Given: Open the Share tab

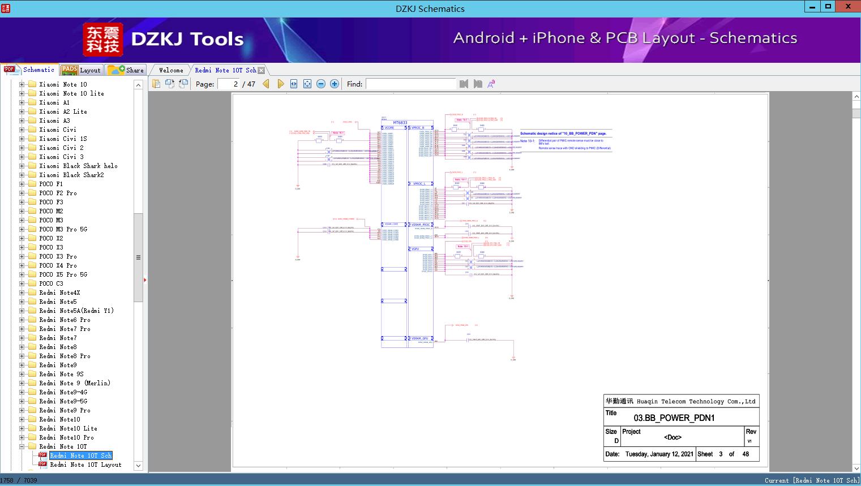Looking at the screenshot, I should point(126,70).
